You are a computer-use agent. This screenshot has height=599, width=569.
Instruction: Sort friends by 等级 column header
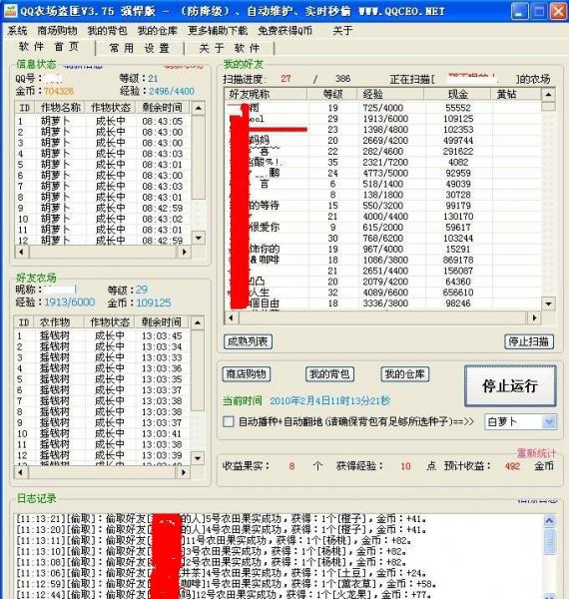332,95
